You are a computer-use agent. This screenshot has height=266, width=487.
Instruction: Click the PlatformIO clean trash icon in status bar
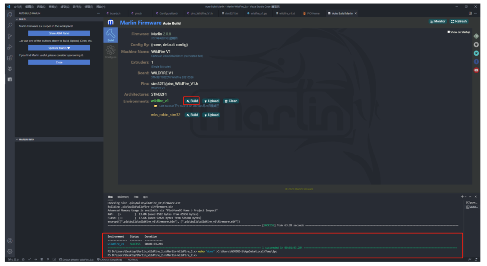(41, 259)
